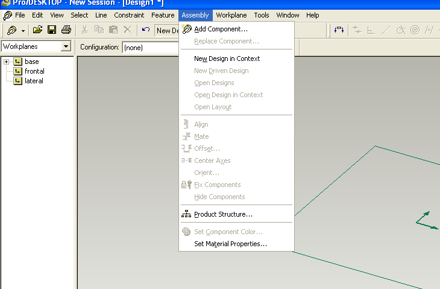Close the open Assembly menu
This screenshot has width=440, height=289.
[x=195, y=15]
